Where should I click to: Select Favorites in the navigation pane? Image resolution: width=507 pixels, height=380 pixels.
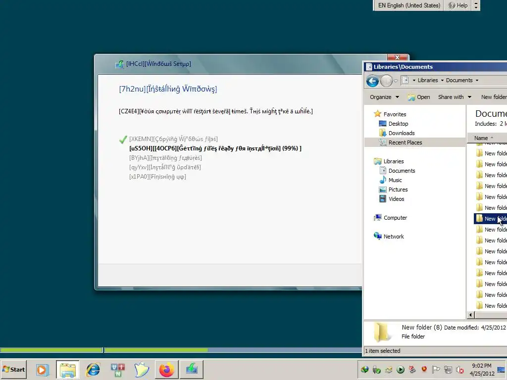[x=390, y=114]
